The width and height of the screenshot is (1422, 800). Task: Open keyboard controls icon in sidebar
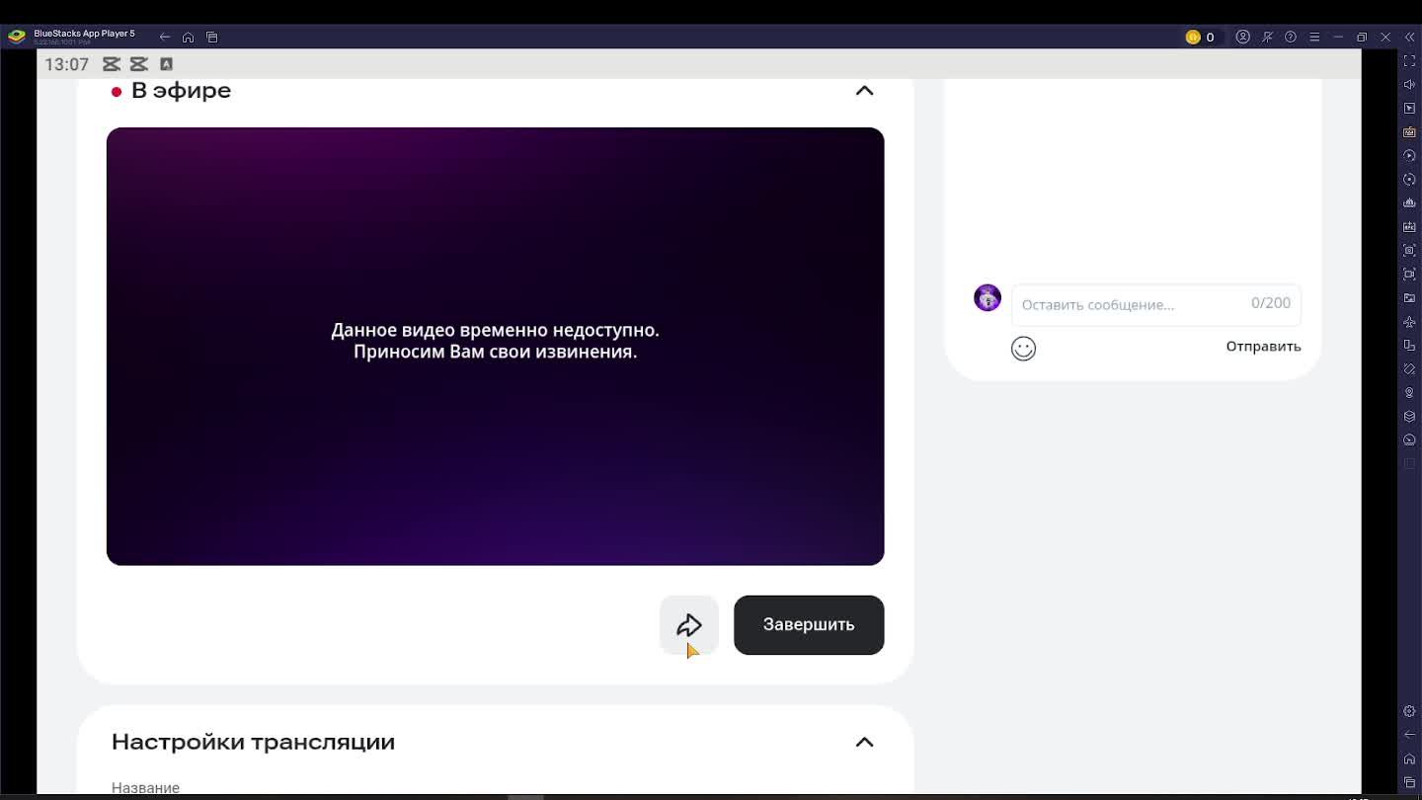tap(1409, 132)
